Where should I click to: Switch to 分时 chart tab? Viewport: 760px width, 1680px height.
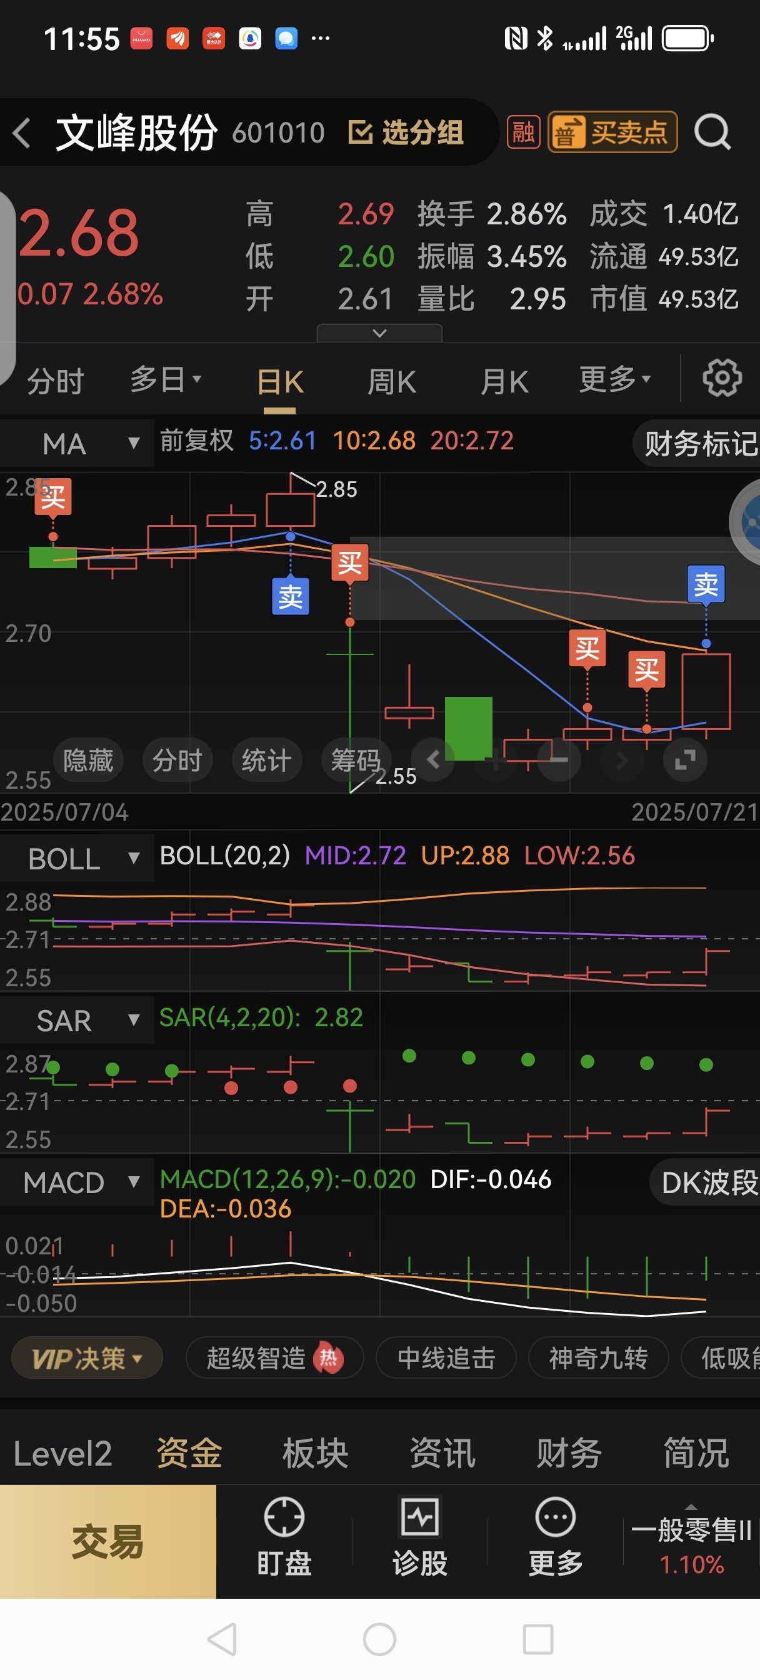(x=56, y=381)
